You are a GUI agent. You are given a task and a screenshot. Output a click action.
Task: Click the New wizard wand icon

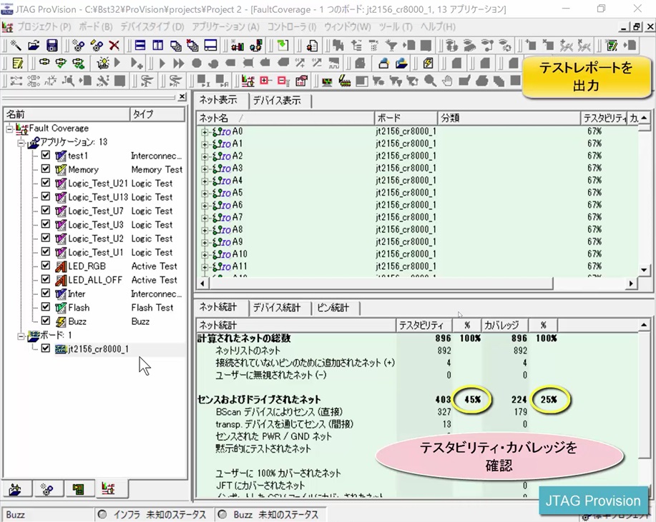(x=15, y=45)
